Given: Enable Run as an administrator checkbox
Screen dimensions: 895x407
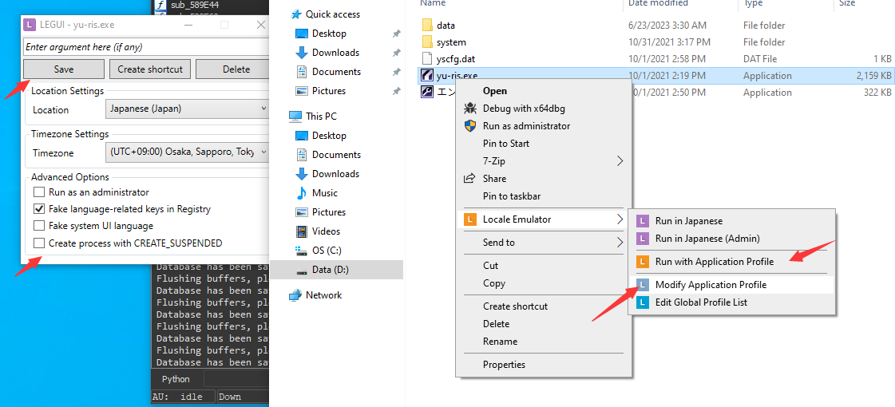Looking at the screenshot, I should (39, 192).
